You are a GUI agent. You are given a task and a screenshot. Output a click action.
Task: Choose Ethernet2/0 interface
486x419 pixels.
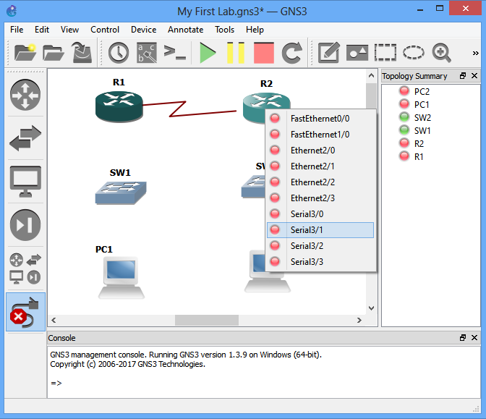click(320, 151)
